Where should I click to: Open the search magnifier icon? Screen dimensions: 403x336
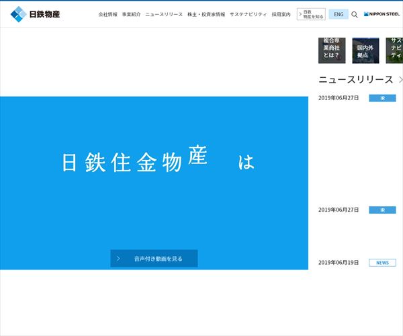(355, 14)
